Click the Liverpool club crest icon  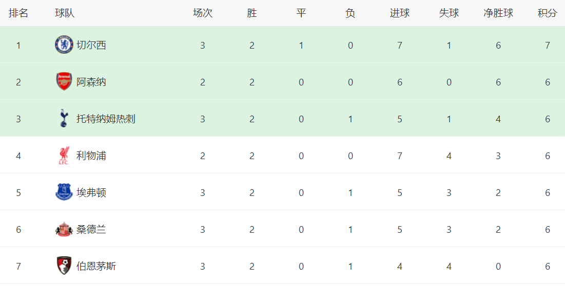[x=64, y=156]
